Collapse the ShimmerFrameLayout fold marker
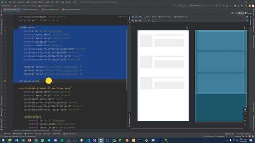This screenshot has height=143, width=255. (12, 88)
